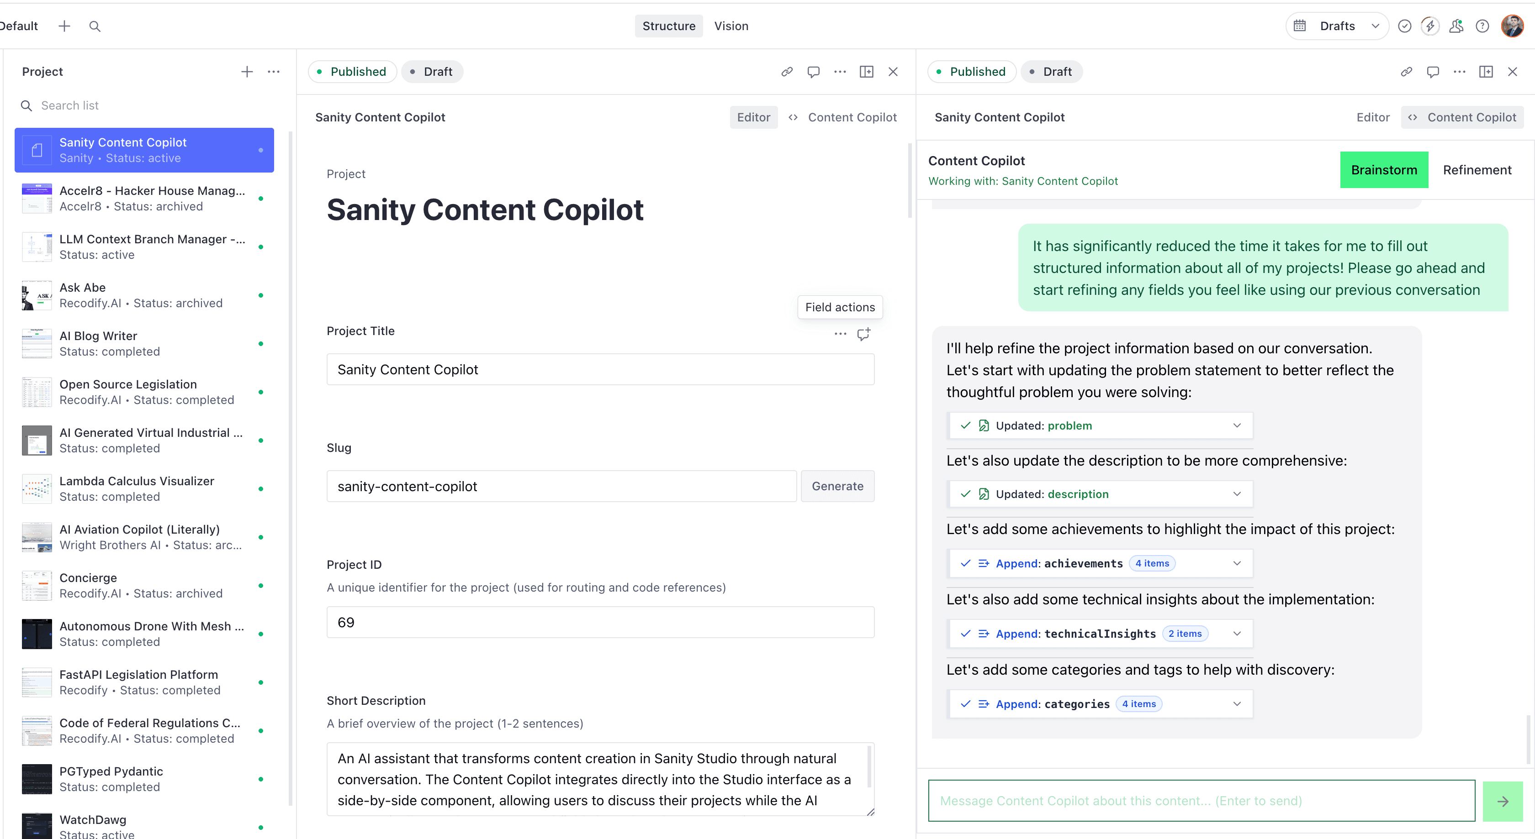Click the plus icon next to Default
This screenshot has width=1535, height=839.
coord(64,26)
